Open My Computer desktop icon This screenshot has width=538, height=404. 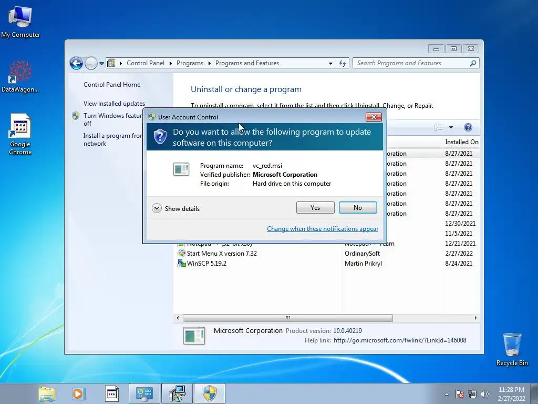point(20,21)
